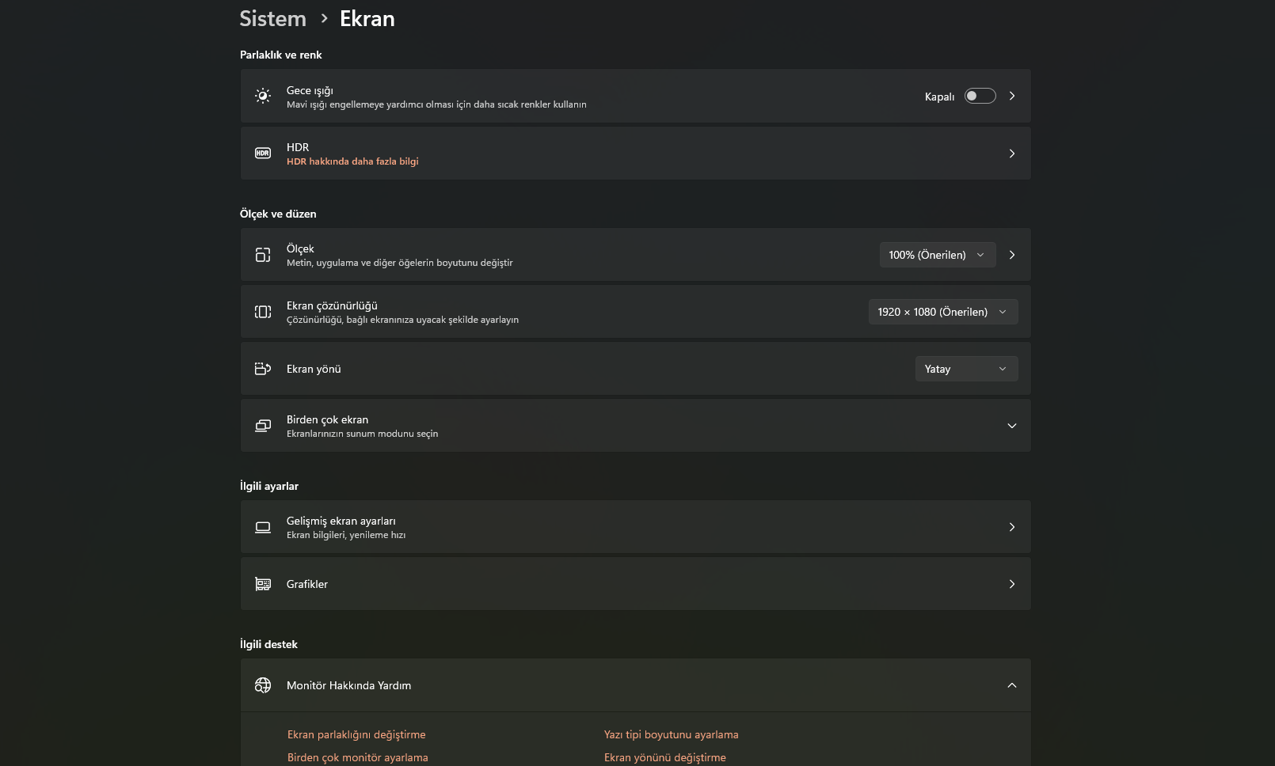Toggle the Gece ışığı switch on

pyautogui.click(x=980, y=96)
